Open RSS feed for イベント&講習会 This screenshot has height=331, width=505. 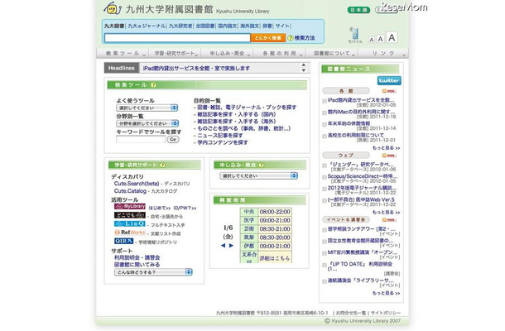click(389, 220)
